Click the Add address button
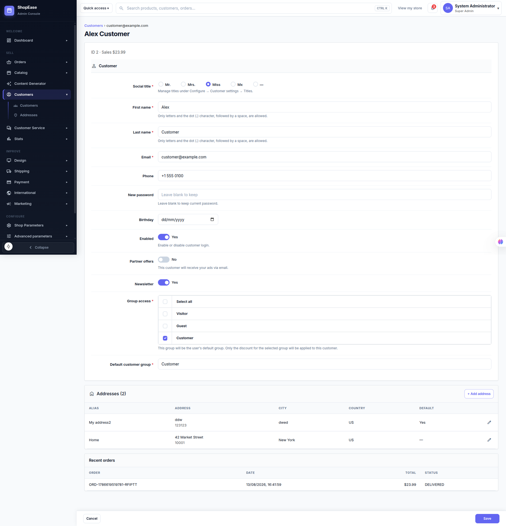 (x=479, y=394)
